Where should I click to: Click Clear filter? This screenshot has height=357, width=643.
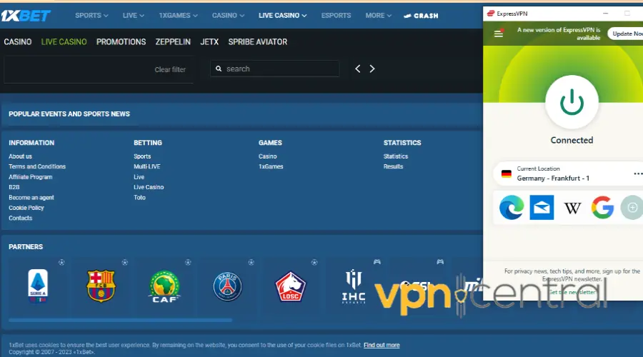(x=170, y=70)
